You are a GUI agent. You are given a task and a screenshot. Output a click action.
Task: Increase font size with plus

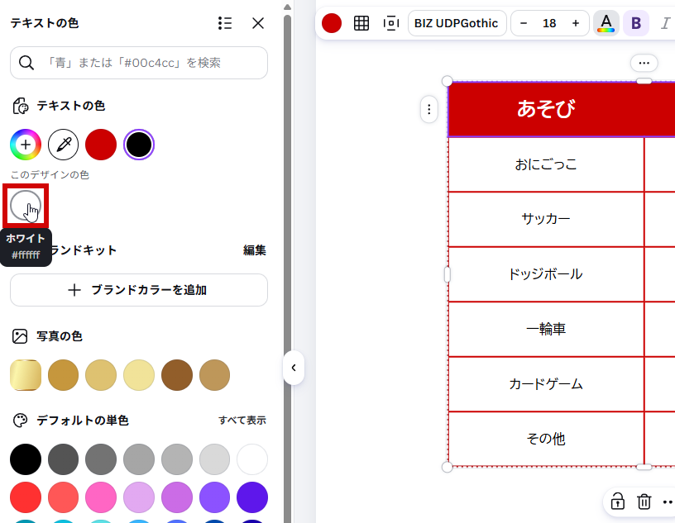pos(576,23)
